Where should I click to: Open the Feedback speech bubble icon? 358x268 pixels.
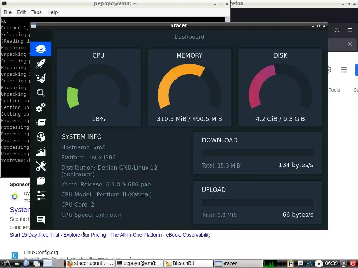pos(41,219)
